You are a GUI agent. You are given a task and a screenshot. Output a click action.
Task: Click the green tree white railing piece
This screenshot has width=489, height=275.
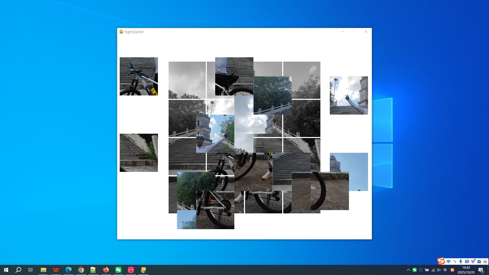(273, 95)
